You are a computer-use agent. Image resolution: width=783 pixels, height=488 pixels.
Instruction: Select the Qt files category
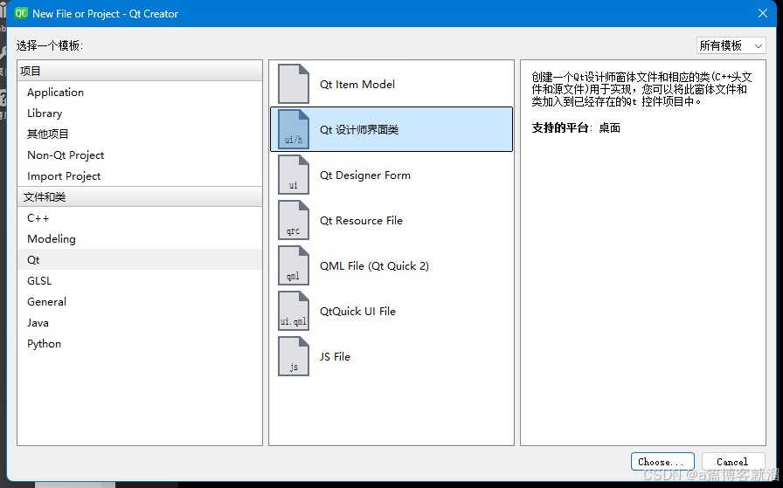140,260
